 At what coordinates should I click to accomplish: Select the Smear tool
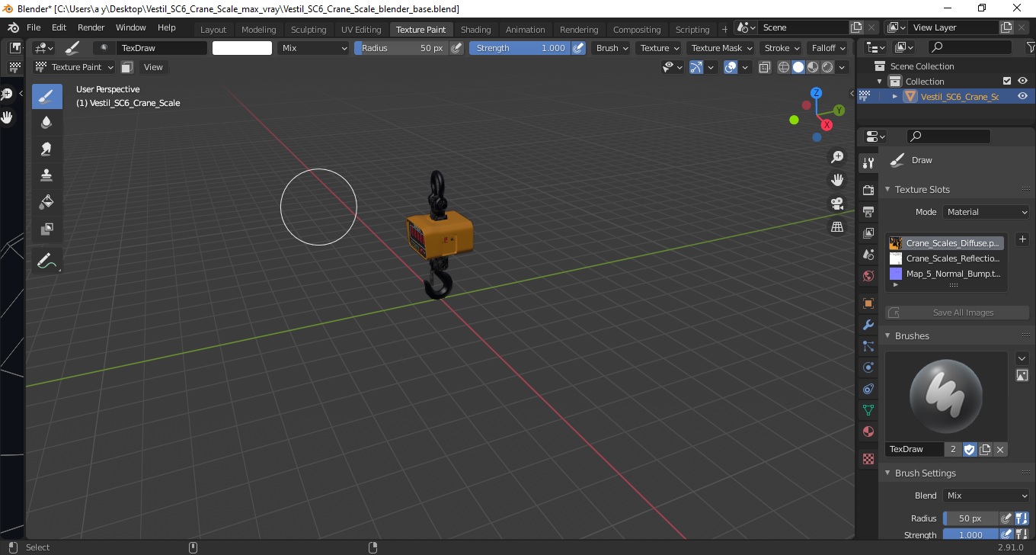(46, 149)
